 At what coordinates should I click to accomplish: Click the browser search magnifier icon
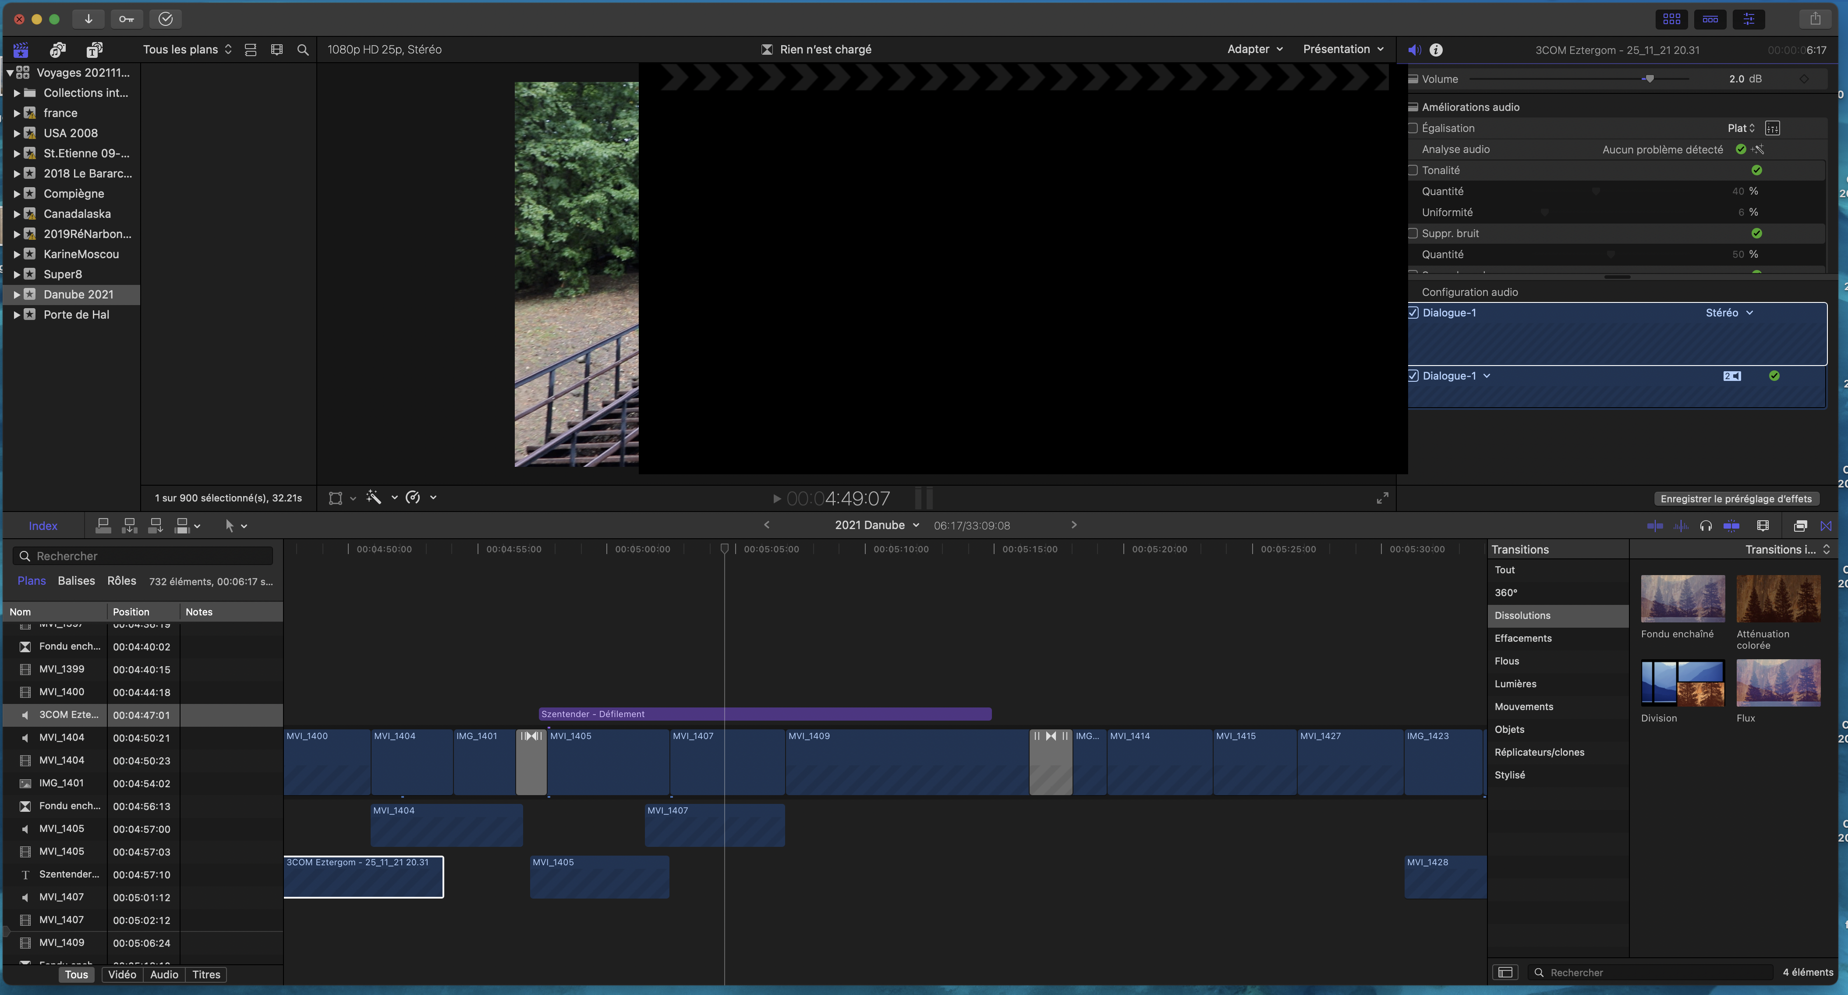303,50
